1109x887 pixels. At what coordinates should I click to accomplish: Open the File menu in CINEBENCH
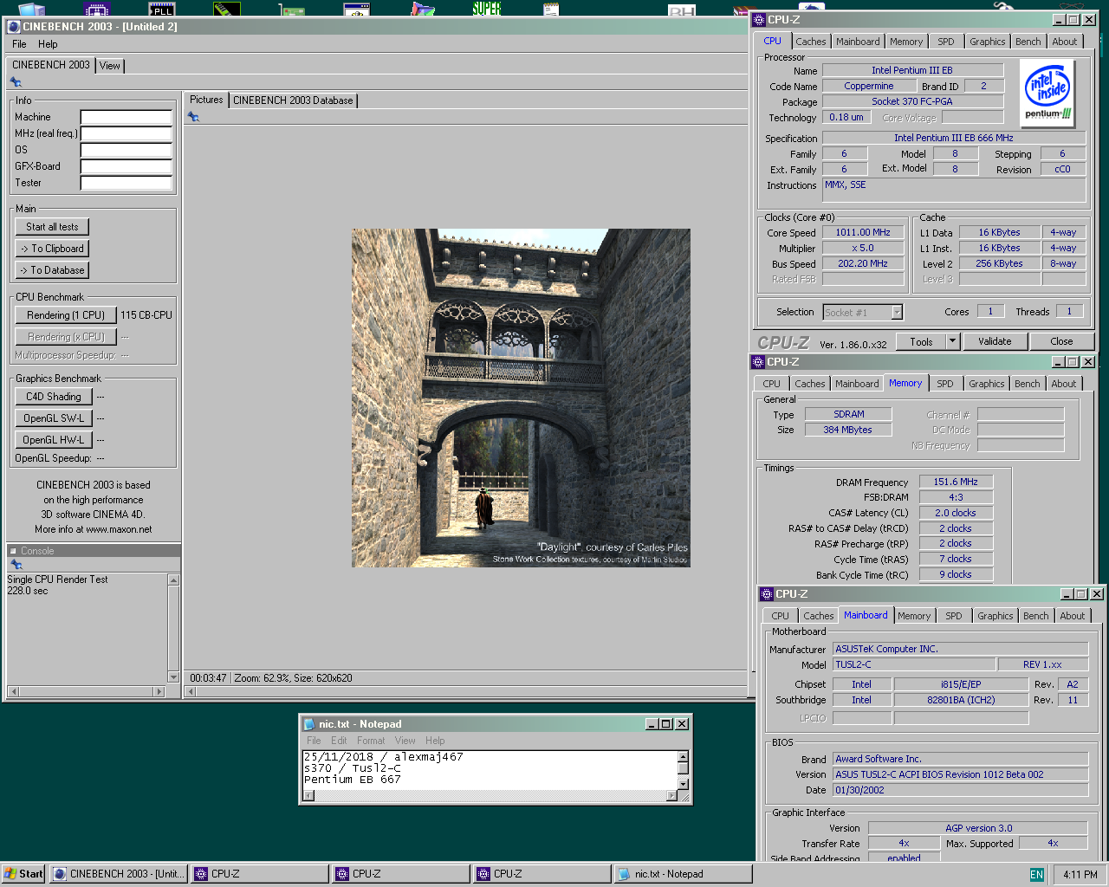(19, 44)
